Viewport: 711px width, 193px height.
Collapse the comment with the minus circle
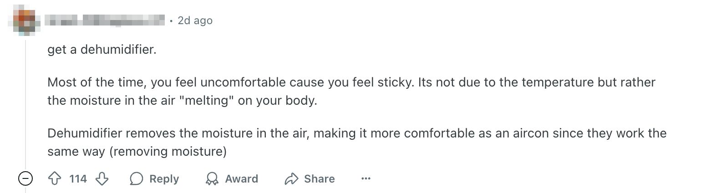click(x=25, y=179)
